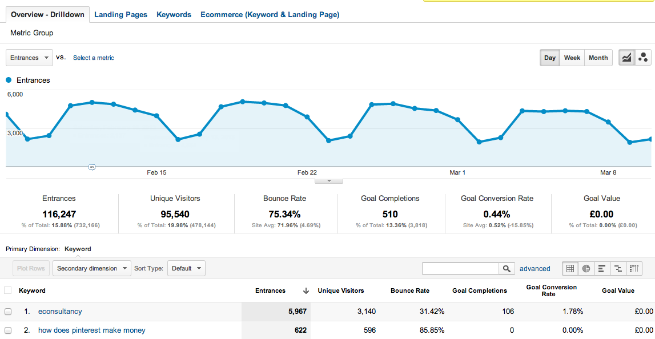Viewport: 655px width, 339px height.
Task: Select the pie chart percentage view
Action: pyautogui.click(x=586, y=268)
